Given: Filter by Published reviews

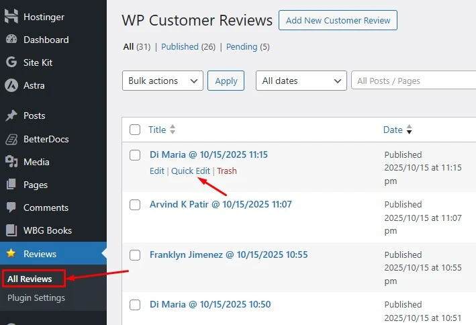Looking at the screenshot, I should pyautogui.click(x=180, y=46).
